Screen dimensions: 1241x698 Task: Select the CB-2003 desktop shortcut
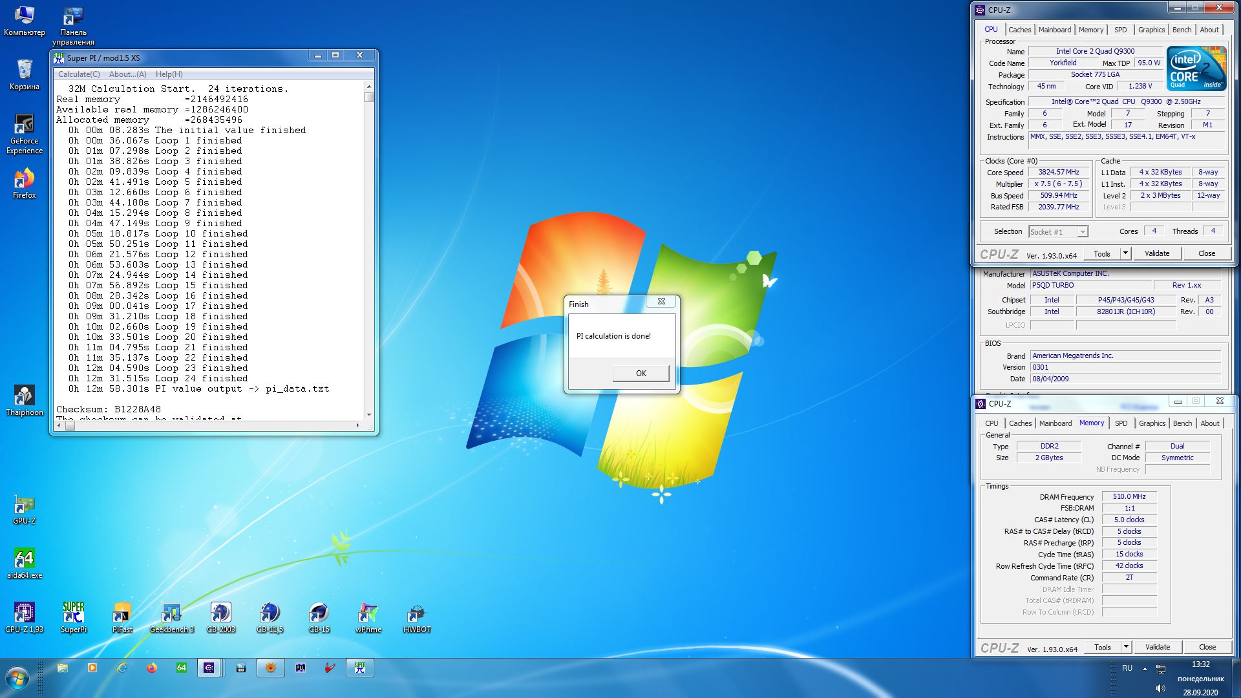(x=220, y=617)
